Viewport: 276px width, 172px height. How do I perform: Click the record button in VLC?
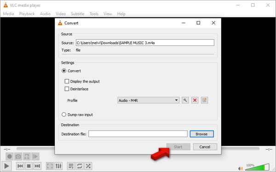coord(10,156)
